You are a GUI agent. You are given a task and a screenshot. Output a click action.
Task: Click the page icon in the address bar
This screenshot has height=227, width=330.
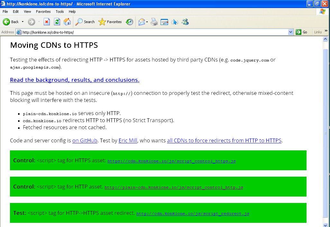pyautogui.click(x=19, y=32)
